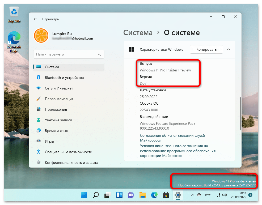
Task: Open Соглашение об использовании служб Майкрософт link
Action: tap(172, 138)
